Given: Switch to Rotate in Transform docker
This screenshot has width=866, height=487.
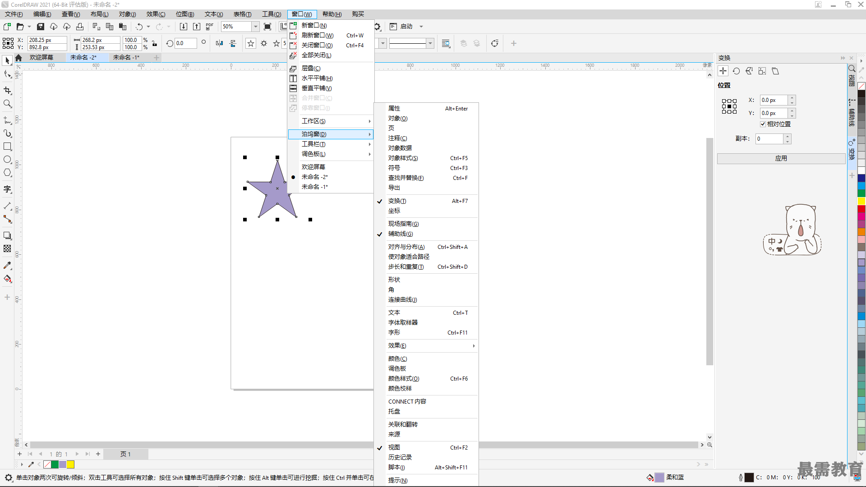Looking at the screenshot, I should tap(736, 71).
